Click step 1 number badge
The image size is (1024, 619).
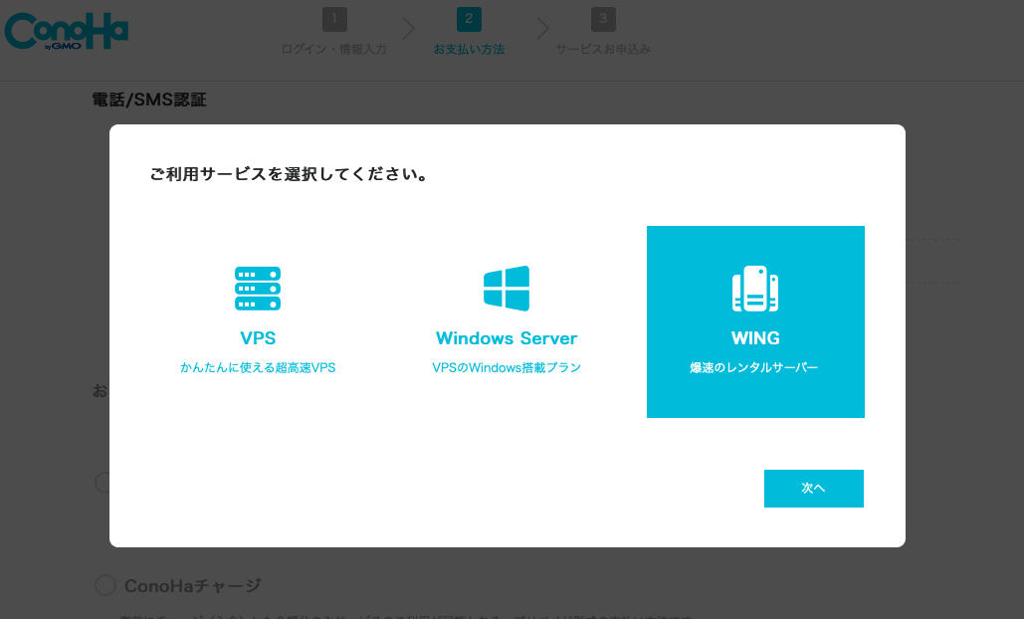click(334, 20)
